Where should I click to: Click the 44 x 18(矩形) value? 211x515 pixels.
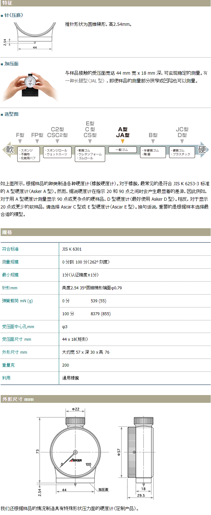click(75, 339)
